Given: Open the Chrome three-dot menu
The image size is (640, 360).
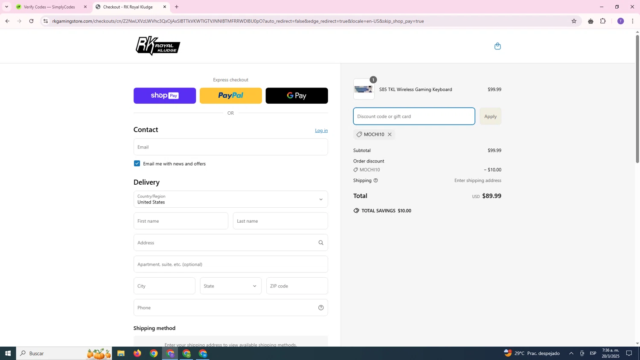Looking at the screenshot, I should pos(633,21).
